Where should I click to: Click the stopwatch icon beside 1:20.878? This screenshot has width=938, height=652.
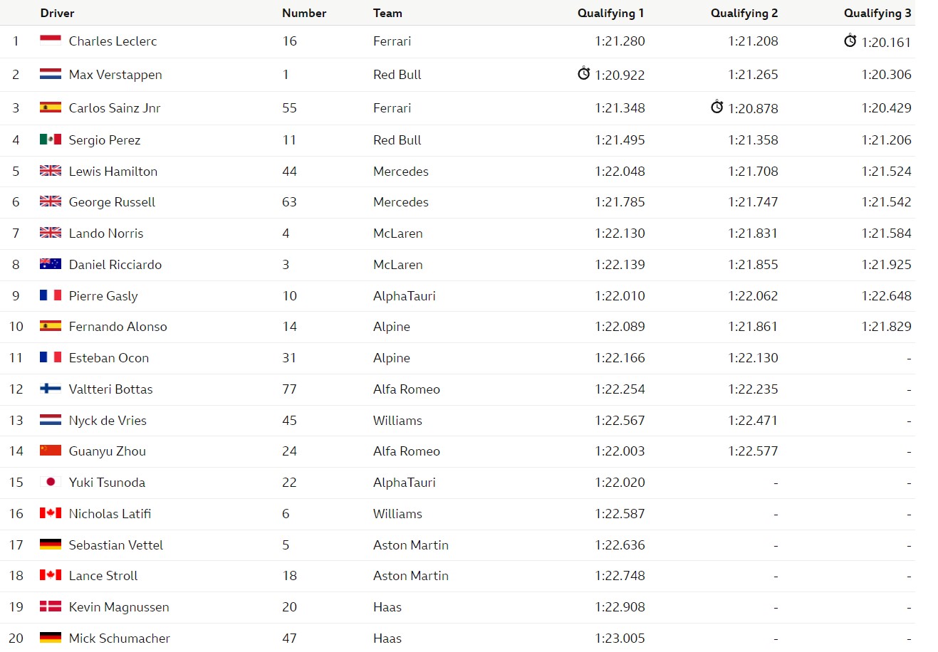(x=717, y=107)
